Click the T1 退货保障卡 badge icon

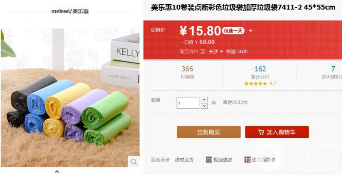click(x=248, y=160)
